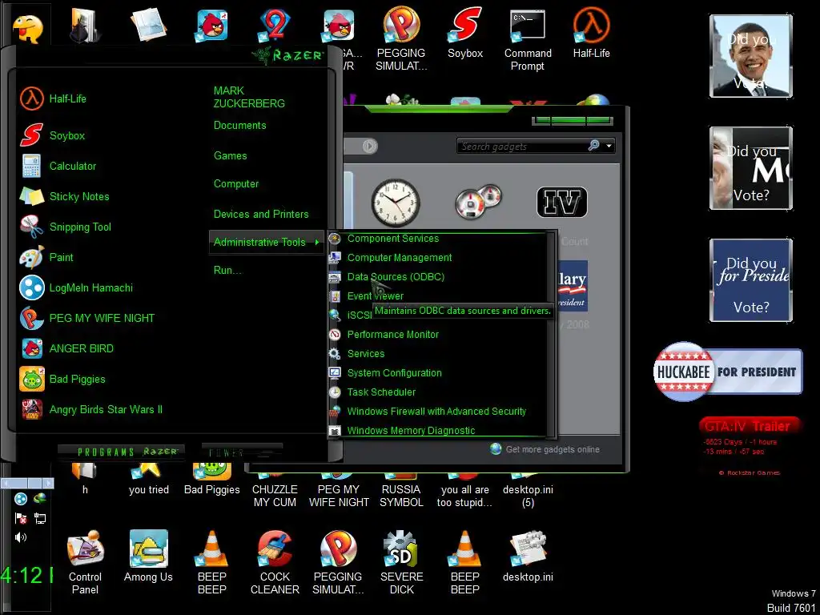Launch Soybox in the Start menu
This screenshot has width=820, height=615.
point(52,135)
